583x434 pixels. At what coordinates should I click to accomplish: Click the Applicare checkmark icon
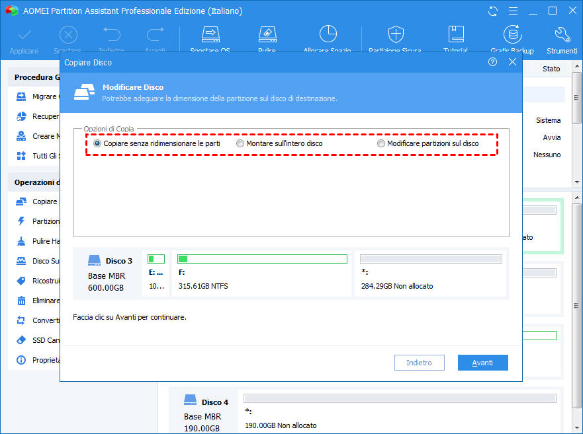[24, 35]
